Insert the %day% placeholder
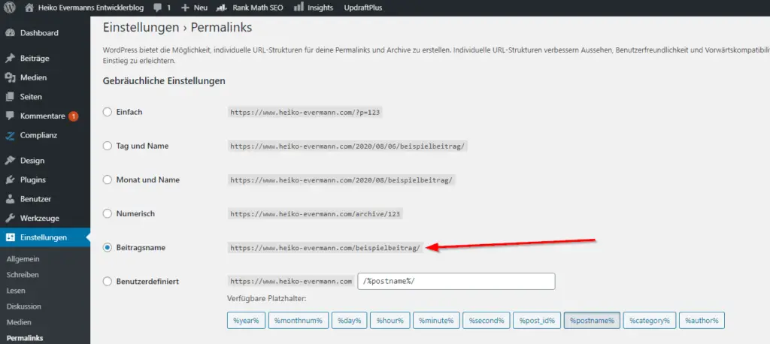 point(349,321)
